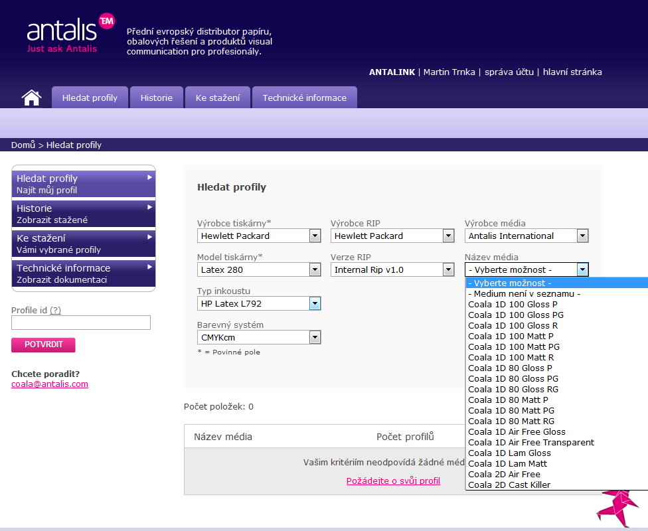Click Domů in the breadcrumb
648x531 pixels.
(23, 145)
